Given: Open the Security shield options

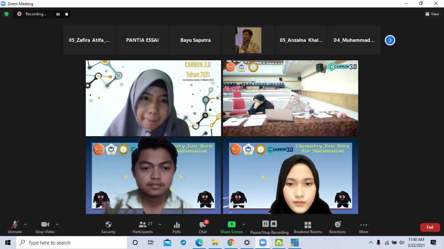Looking at the screenshot, I should (108, 227).
